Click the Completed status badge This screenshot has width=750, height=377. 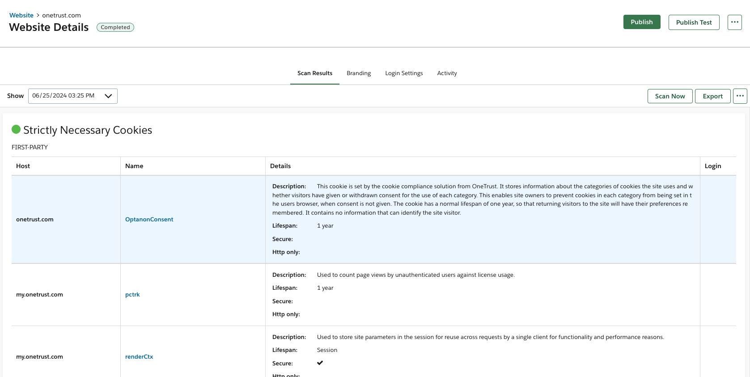(x=115, y=27)
